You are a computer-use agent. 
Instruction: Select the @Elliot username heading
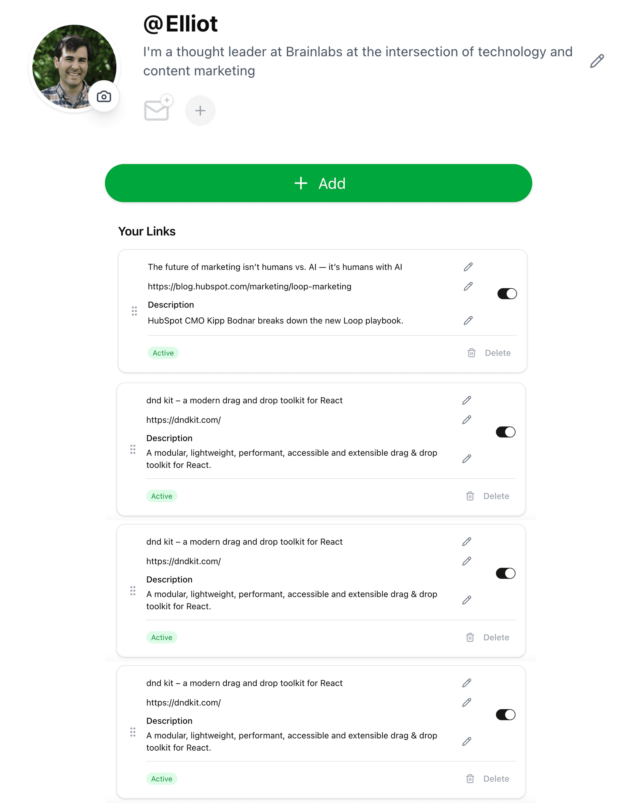pos(180,23)
